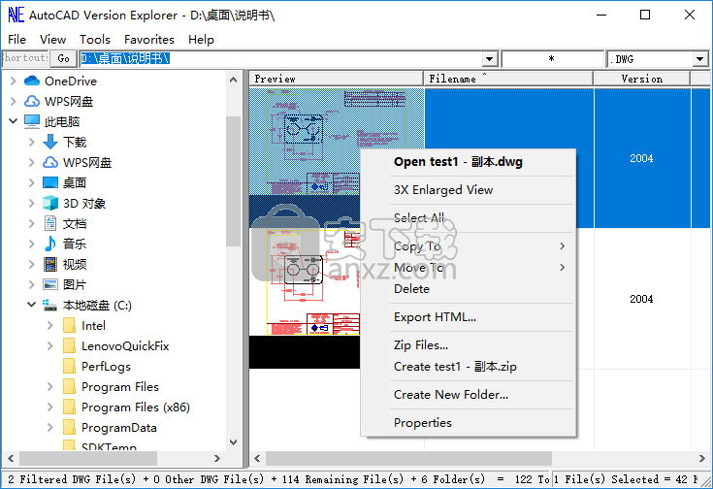Open the Copy To submenu arrow

[563, 246]
